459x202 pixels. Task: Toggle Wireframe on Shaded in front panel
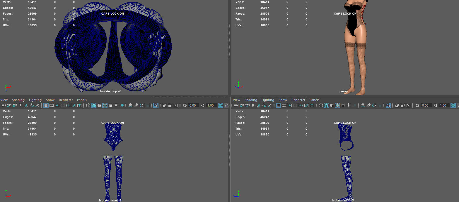(105, 105)
